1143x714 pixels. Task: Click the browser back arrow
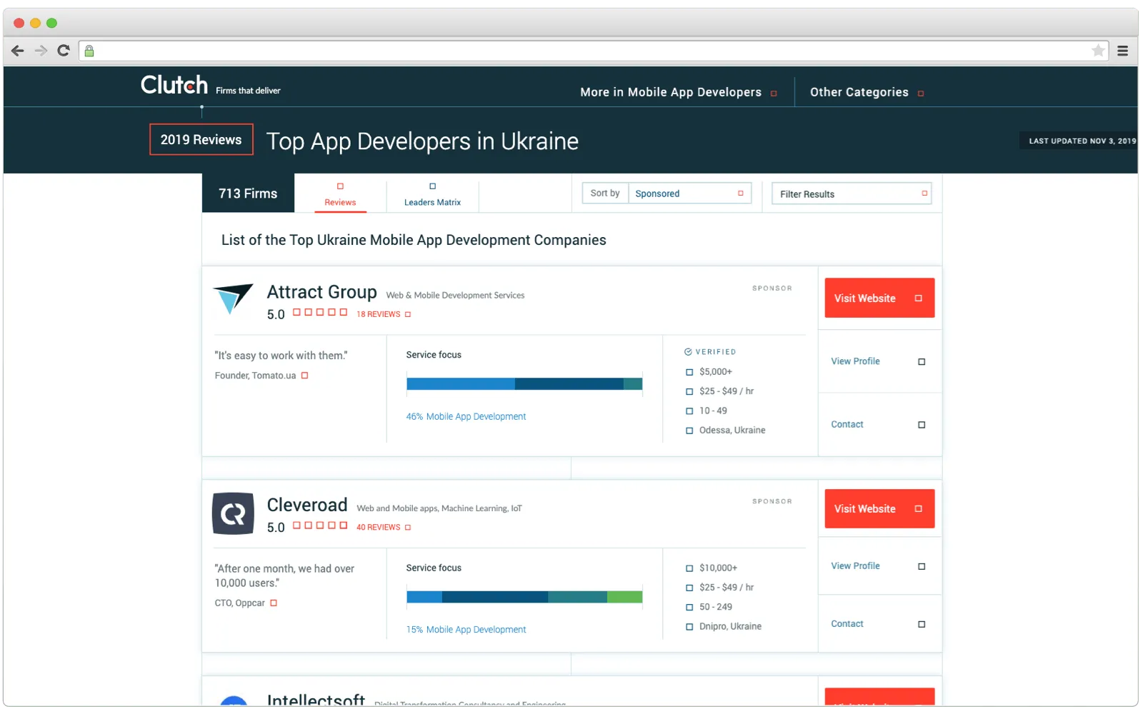coord(18,51)
